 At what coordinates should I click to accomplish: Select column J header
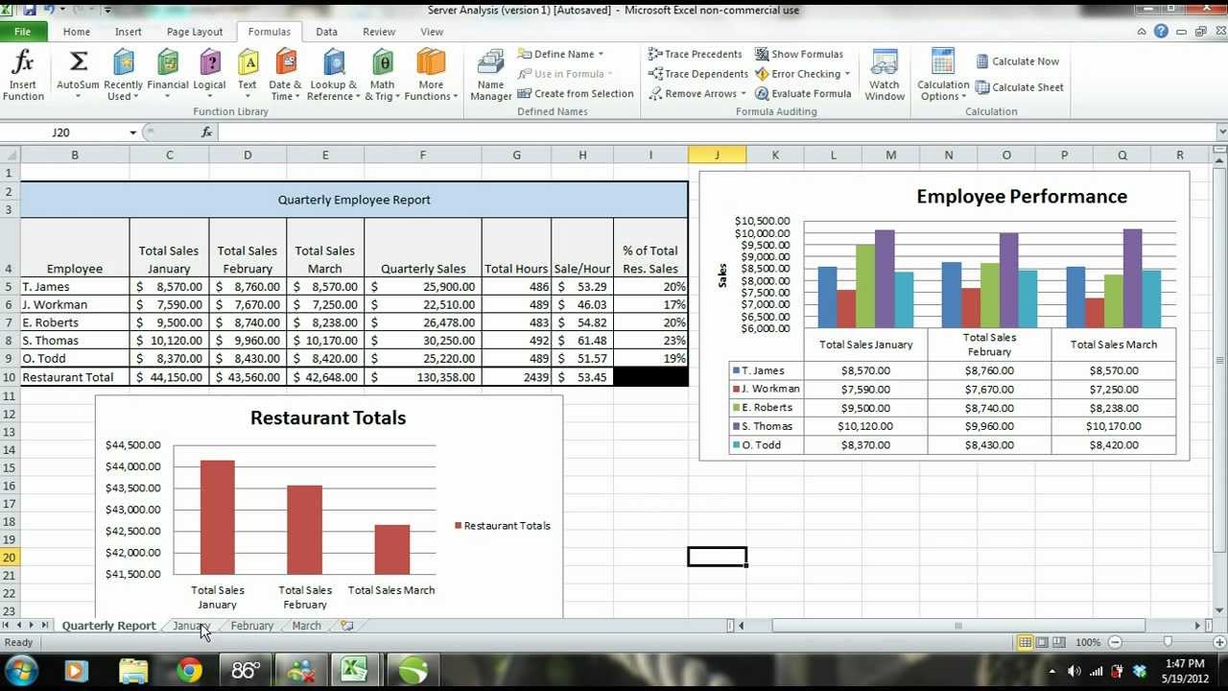point(717,155)
